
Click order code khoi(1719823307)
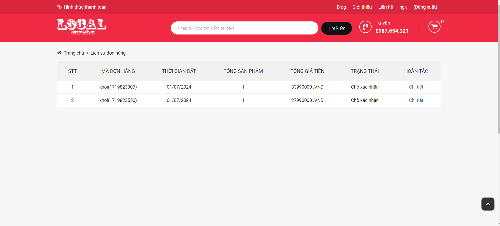pos(118,87)
